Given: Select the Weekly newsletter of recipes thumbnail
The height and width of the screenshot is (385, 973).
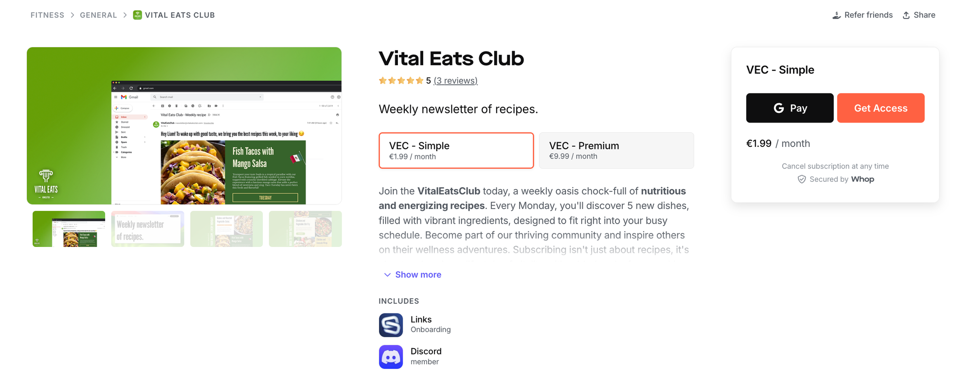Looking at the screenshot, I should click(x=147, y=229).
